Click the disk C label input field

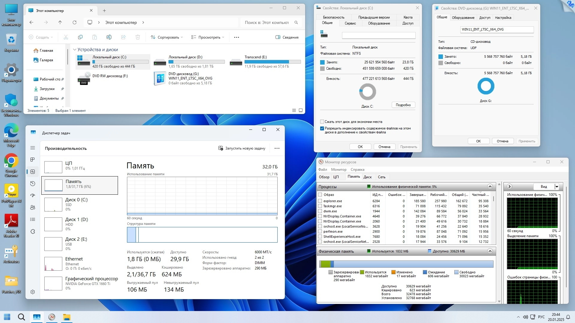tap(379, 36)
